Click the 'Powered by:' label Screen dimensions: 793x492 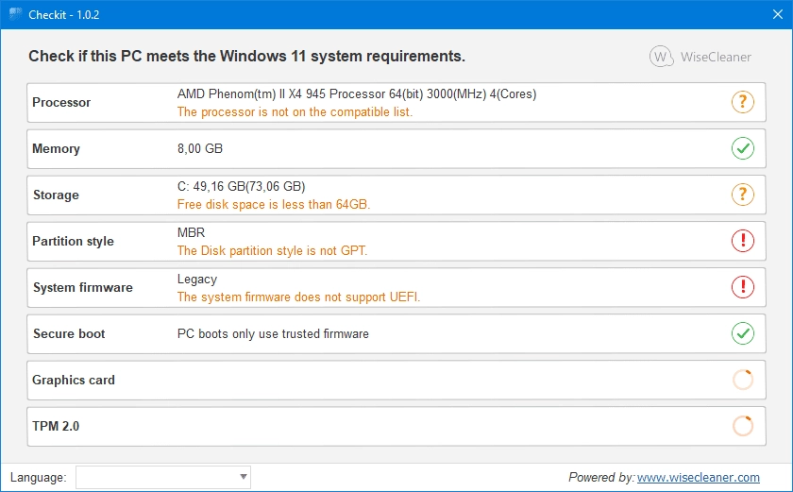pyautogui.click(x=601, y=477)
